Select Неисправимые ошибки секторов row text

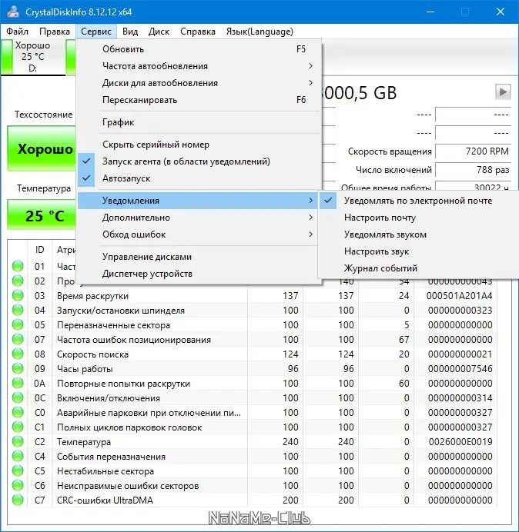[128, 486]
